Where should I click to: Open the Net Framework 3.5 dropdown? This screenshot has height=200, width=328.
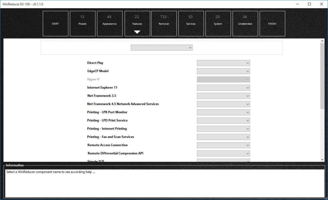pyautogui.click(x=223, y=96)
